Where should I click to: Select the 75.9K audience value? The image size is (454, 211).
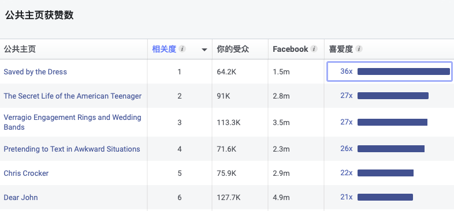(226, 174)
